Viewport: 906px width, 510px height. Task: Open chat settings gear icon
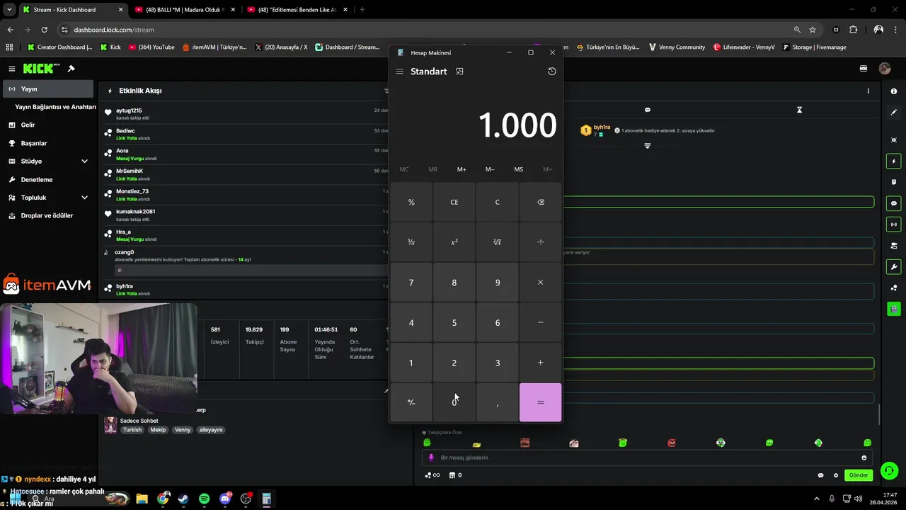point(836,475)
